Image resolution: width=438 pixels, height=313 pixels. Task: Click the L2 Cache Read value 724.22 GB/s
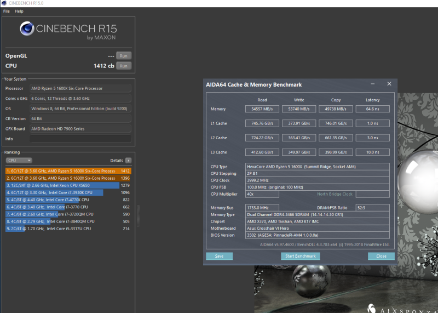(262, 138)
